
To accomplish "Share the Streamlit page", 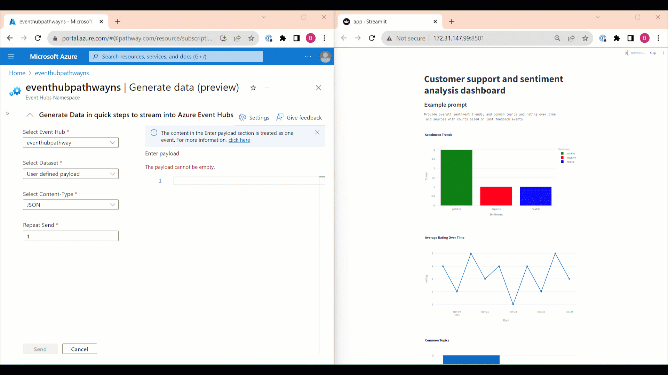I will click(571, 38).
